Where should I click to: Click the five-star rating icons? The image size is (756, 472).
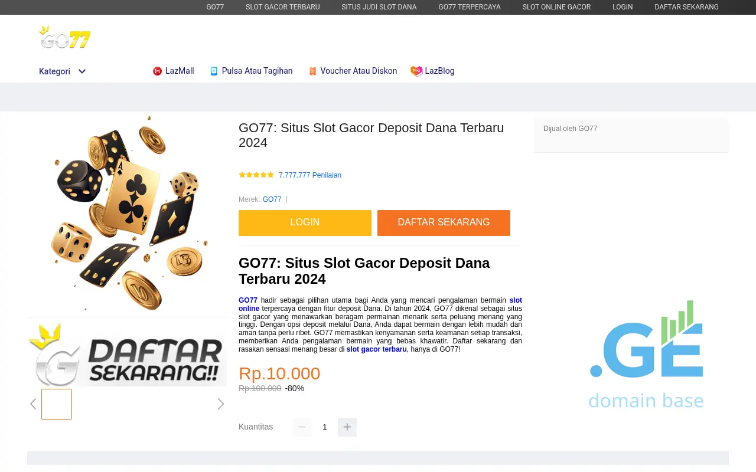[256, 175]
